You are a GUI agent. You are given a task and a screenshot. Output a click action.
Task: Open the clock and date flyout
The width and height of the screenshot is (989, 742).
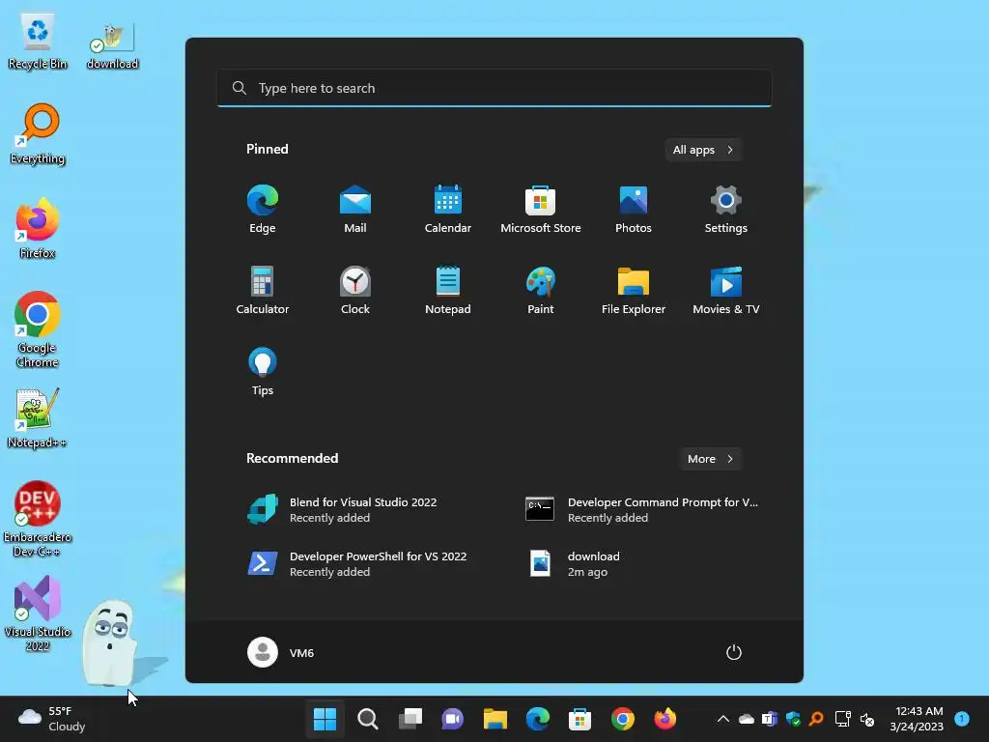917,719
